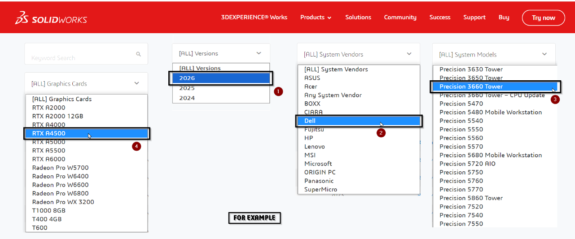The height and width of the screenshot is (239, 575).
Task: Pick RTX A4500 graphics card
Action: [x=86, y=133]
